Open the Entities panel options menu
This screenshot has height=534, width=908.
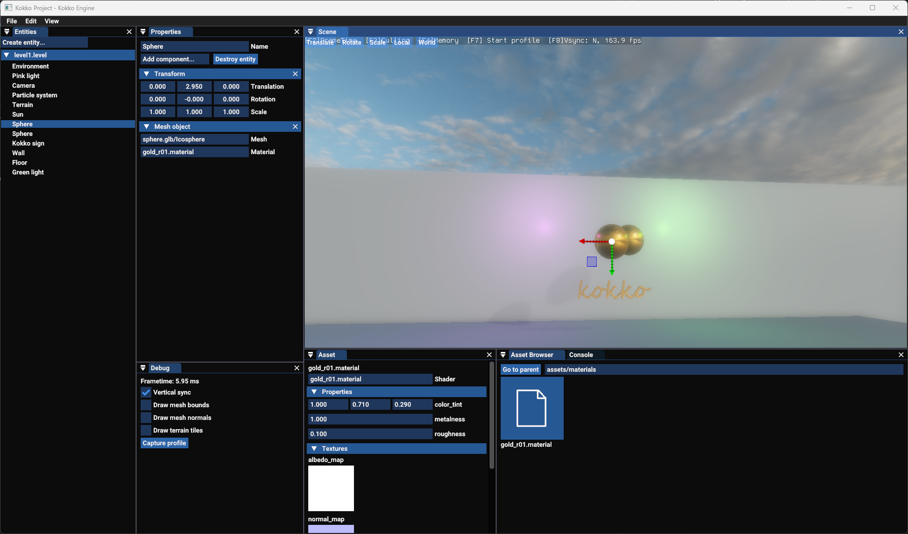pos(7,31)
